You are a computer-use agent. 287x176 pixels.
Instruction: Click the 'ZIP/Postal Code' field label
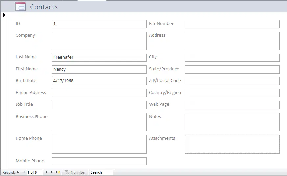click(x=165, y=80)
